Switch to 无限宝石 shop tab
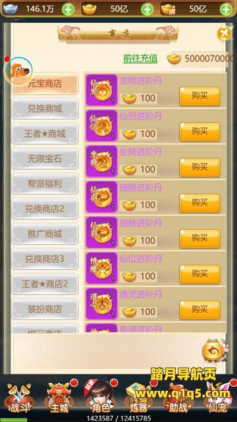 45,159
